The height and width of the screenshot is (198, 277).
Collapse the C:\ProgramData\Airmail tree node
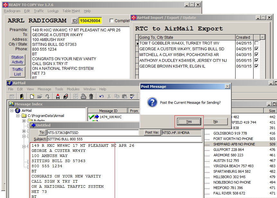point(18,116)
